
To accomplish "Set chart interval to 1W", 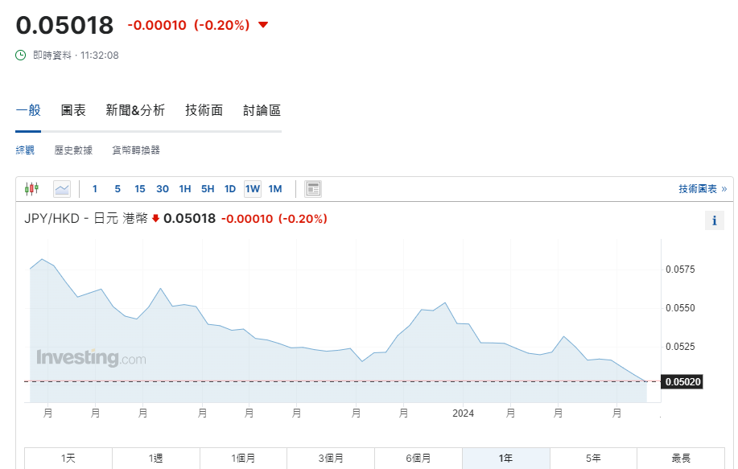I will (253, 189).
